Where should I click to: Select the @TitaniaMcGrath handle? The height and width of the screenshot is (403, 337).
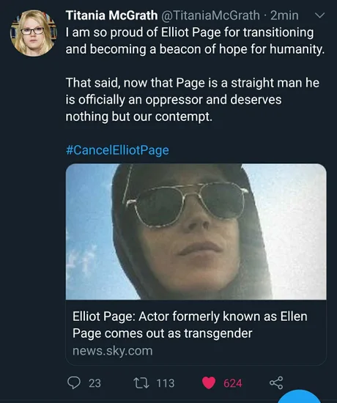pos(210,15)
